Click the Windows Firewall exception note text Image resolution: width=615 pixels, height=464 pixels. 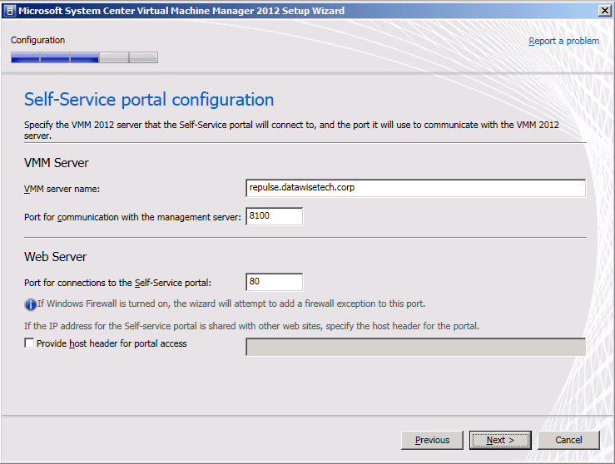tap(231, 304)
